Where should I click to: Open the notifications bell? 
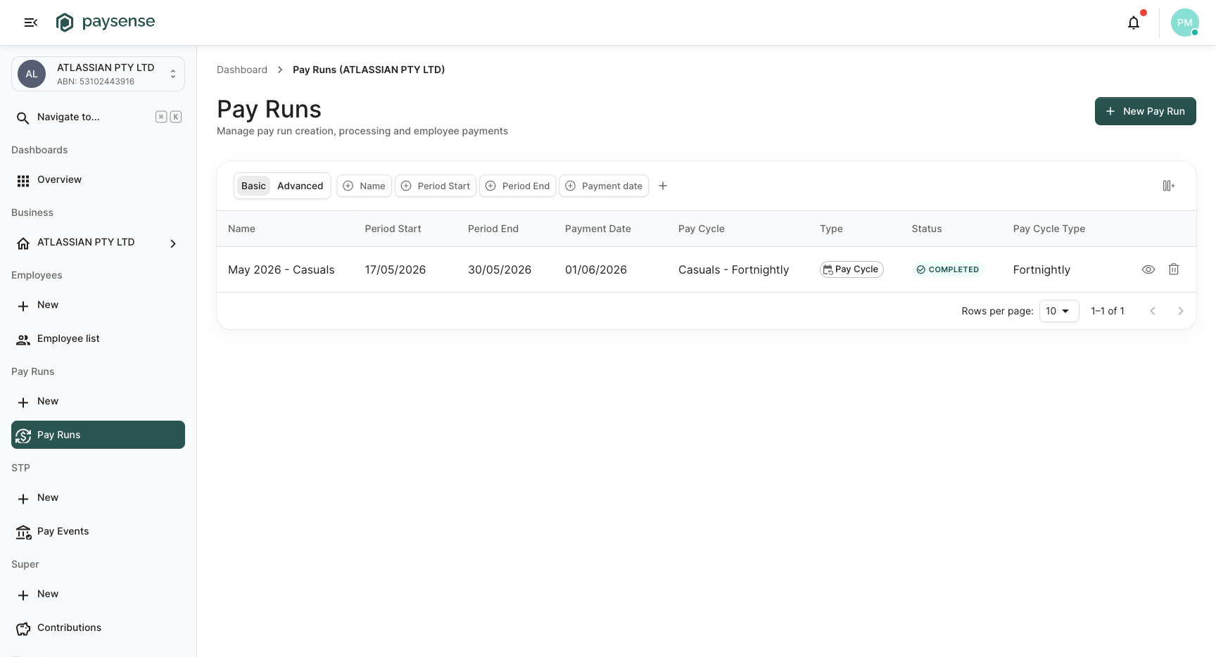pyautogui.click(x=1134, y=23)
